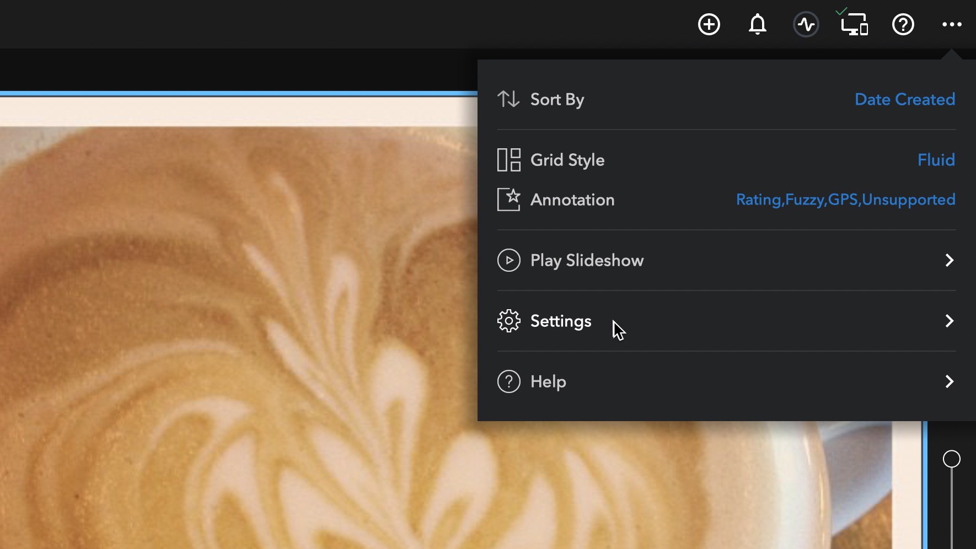Open the Grid Style option
976x549 pixels.
(x=726, y=160)
